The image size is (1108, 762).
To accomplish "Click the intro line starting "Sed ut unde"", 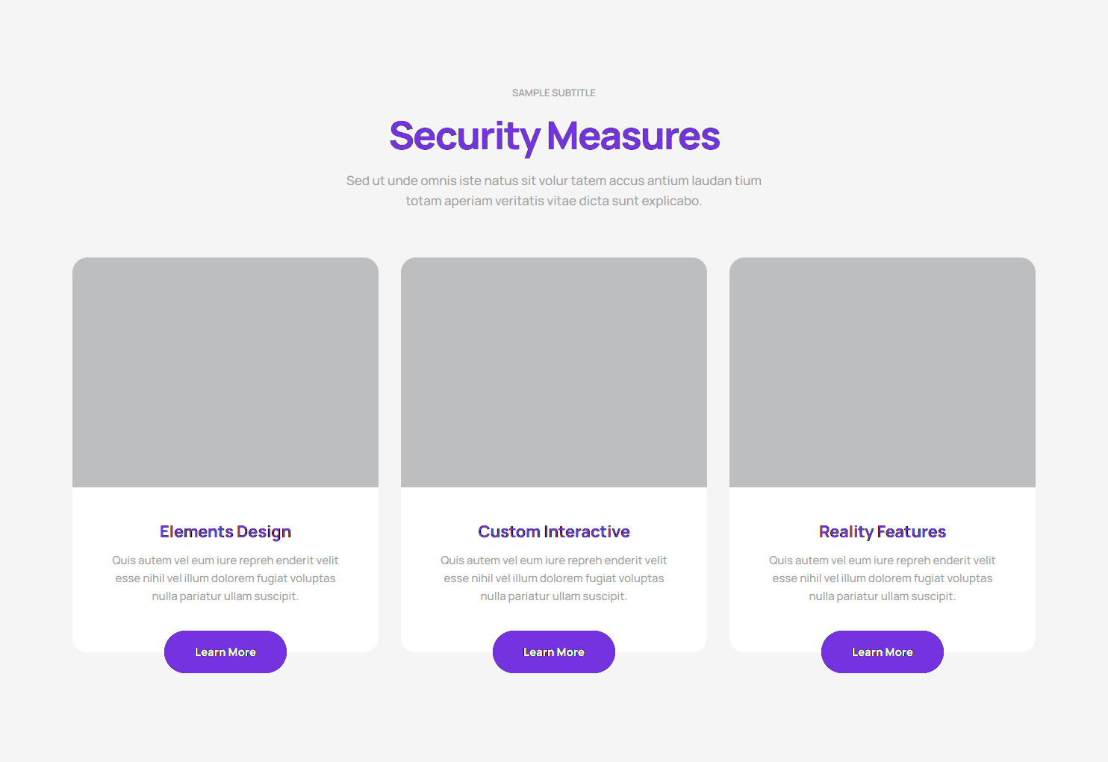I will pyautogui.click(x=554, y=181).
